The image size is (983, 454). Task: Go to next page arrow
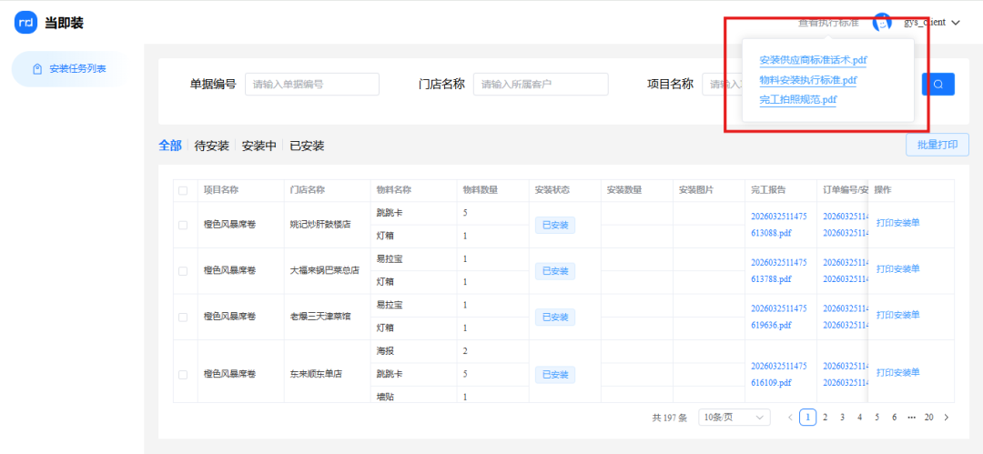pos(946,417)
